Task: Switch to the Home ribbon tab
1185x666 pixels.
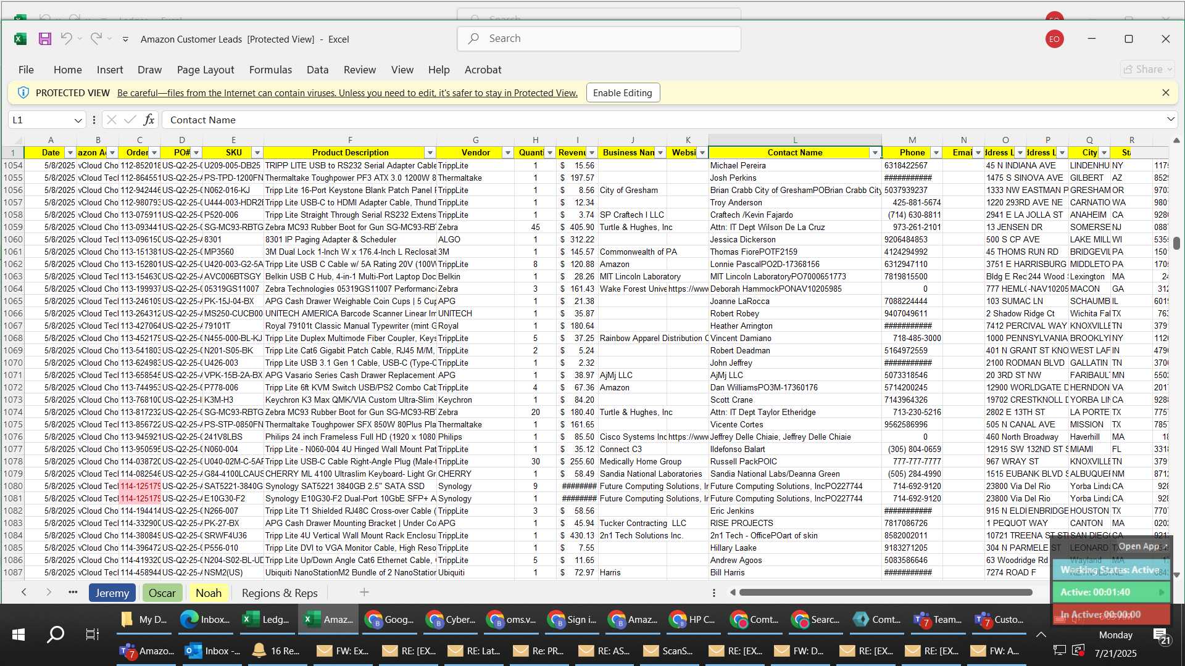Action: pos(67,70)
